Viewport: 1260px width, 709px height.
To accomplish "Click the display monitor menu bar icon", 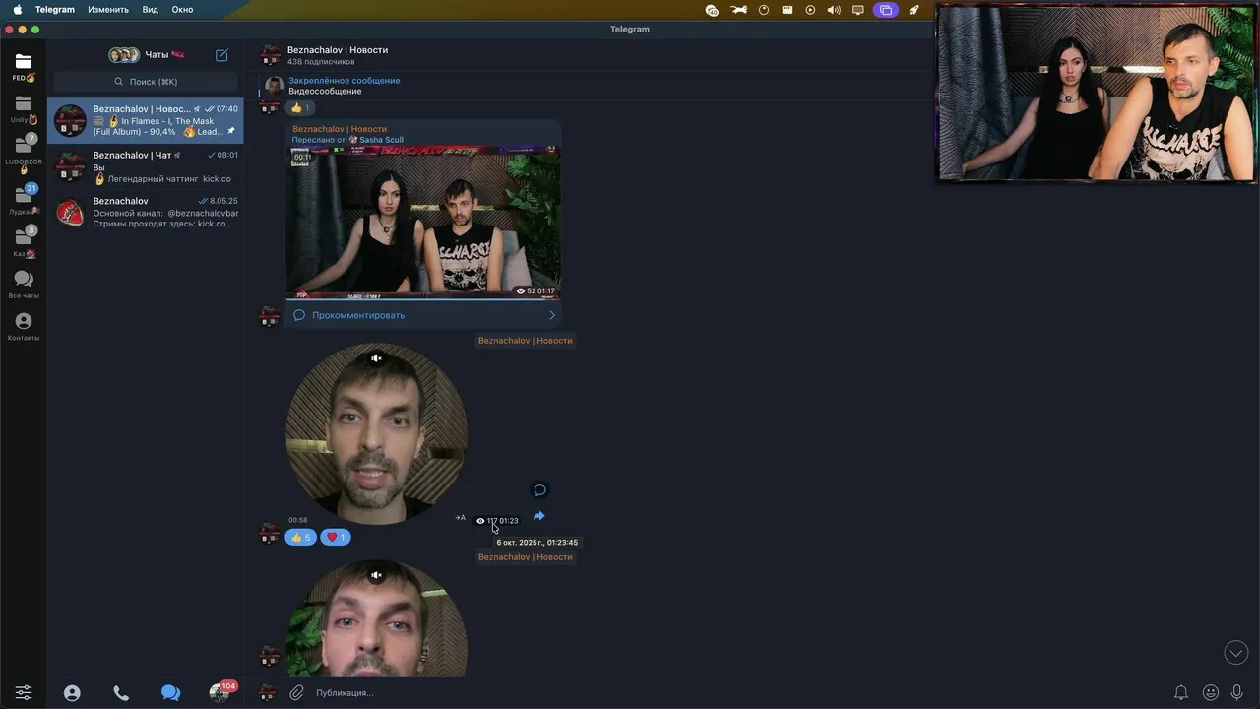I will point(858,10).
